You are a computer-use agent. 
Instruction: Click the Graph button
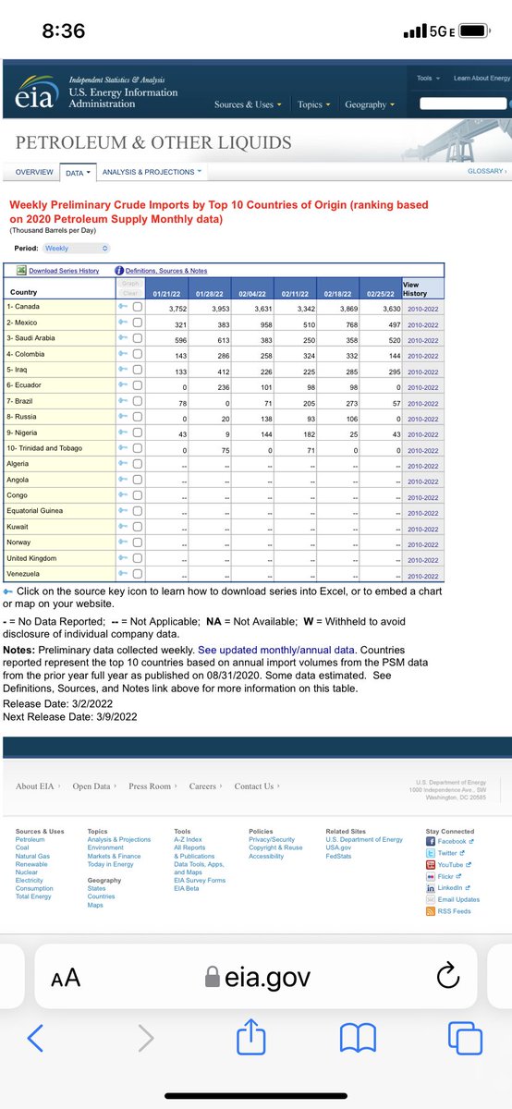129,285
